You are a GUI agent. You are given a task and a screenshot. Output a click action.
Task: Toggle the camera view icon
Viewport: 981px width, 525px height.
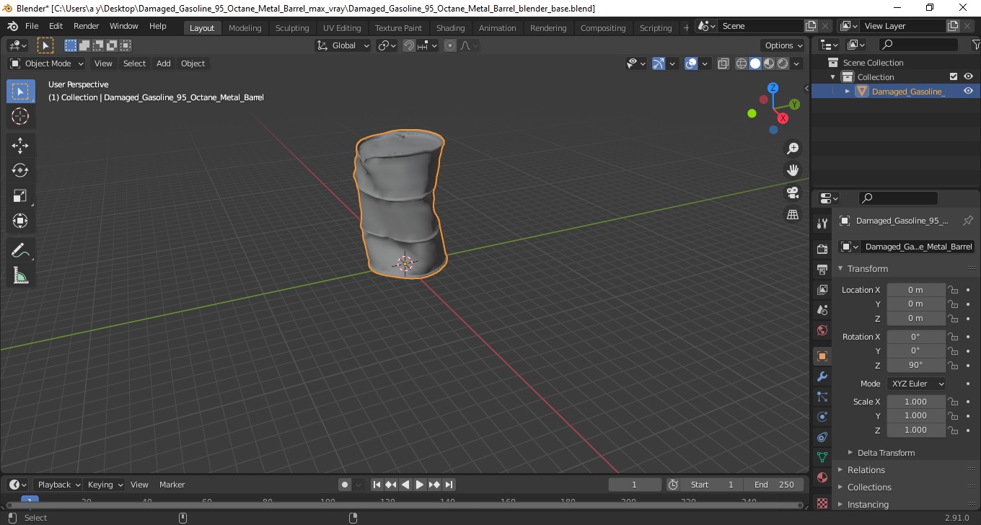point(793,193)
